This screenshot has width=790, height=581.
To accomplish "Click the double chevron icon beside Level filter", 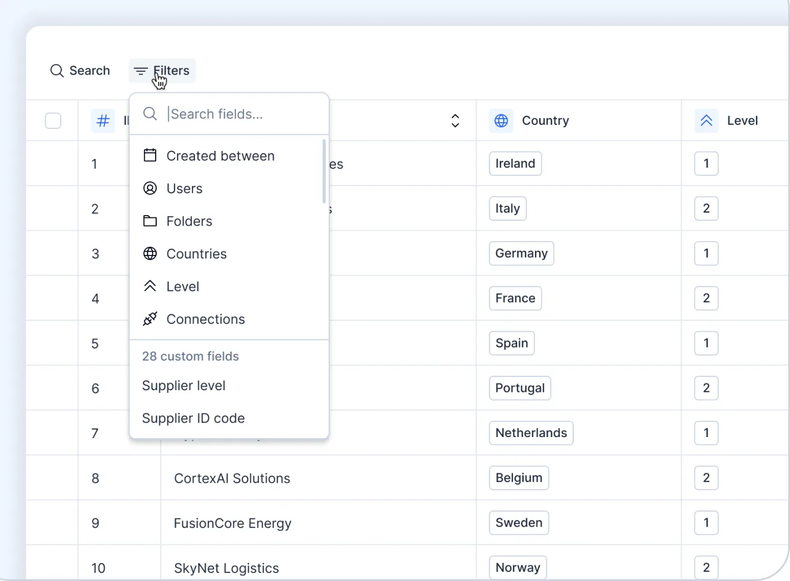I will (x=150, y=286).
